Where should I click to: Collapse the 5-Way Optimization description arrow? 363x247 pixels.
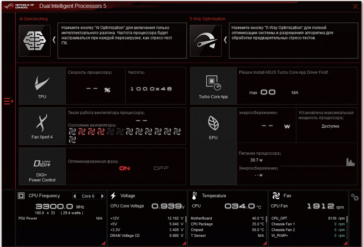pos(225,40)
